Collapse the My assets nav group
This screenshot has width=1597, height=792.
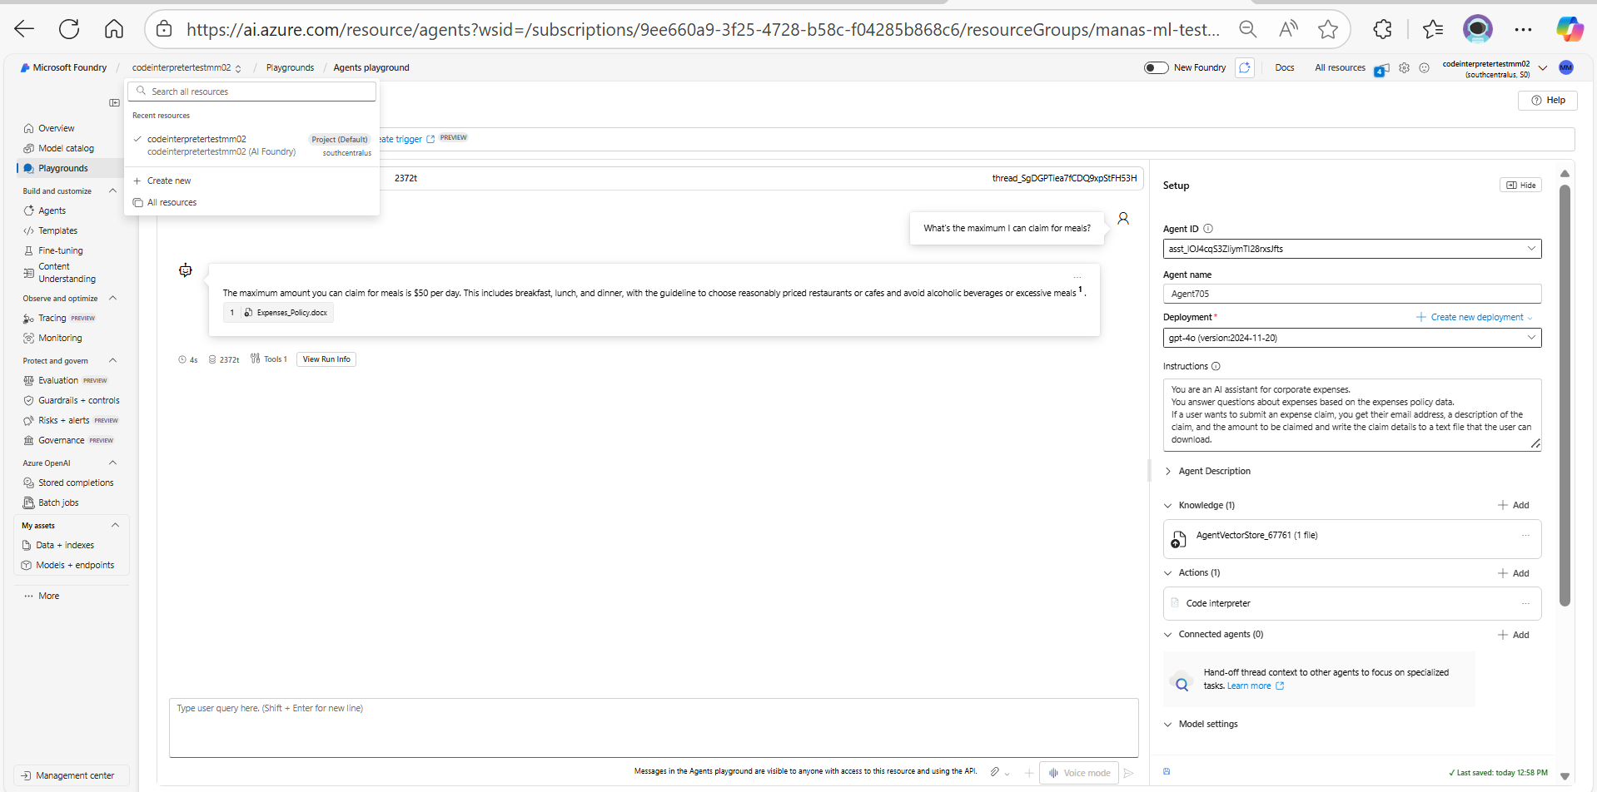115,525
